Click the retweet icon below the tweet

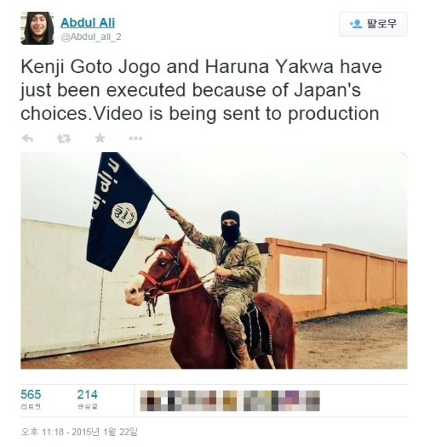[x=64, y=139]
